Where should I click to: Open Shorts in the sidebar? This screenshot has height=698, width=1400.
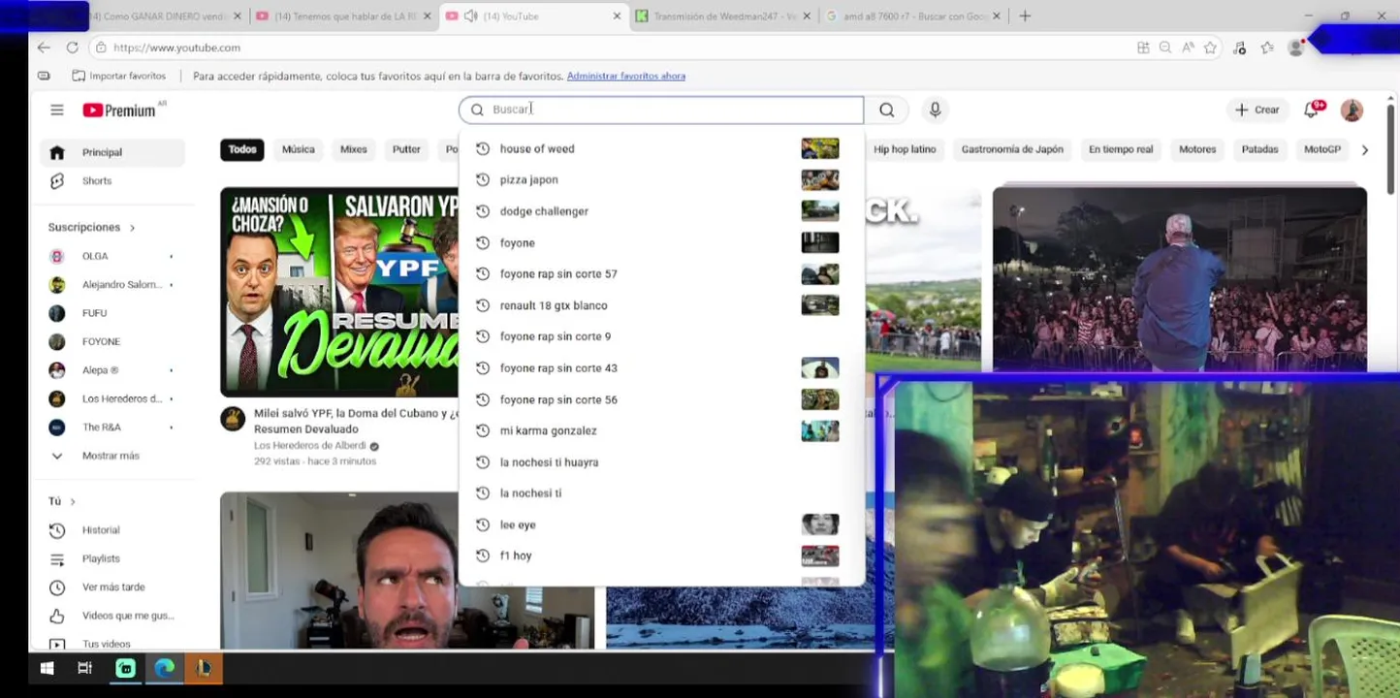pos(112,181)
